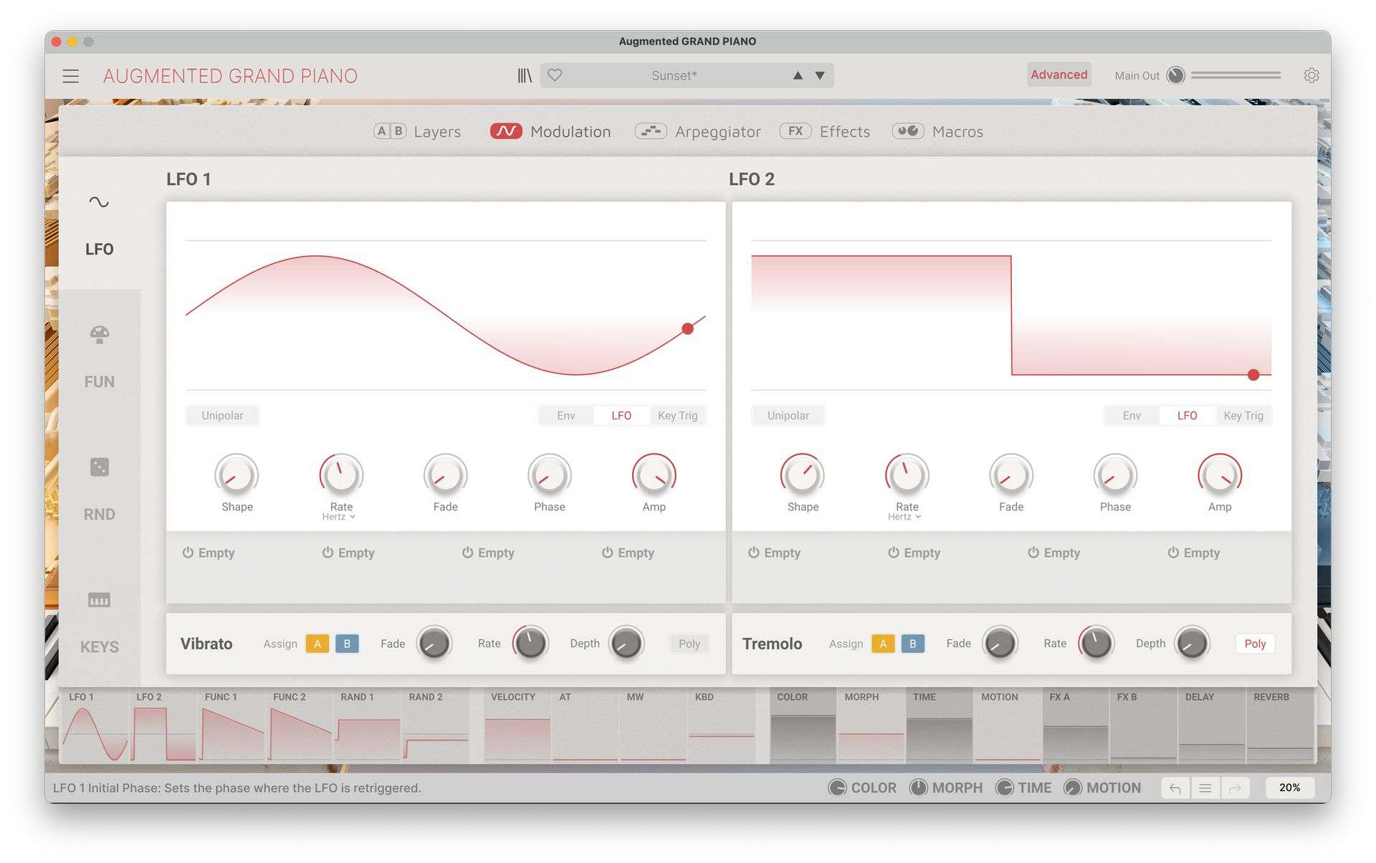Select LFO 1 modulation source thumbnail
Screen dimensions: 1376x863
tap(95, 725)
